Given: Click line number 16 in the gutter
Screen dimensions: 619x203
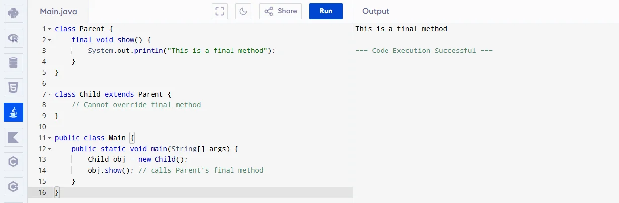Looking at the screenshot, I should [x=42, y=192].
